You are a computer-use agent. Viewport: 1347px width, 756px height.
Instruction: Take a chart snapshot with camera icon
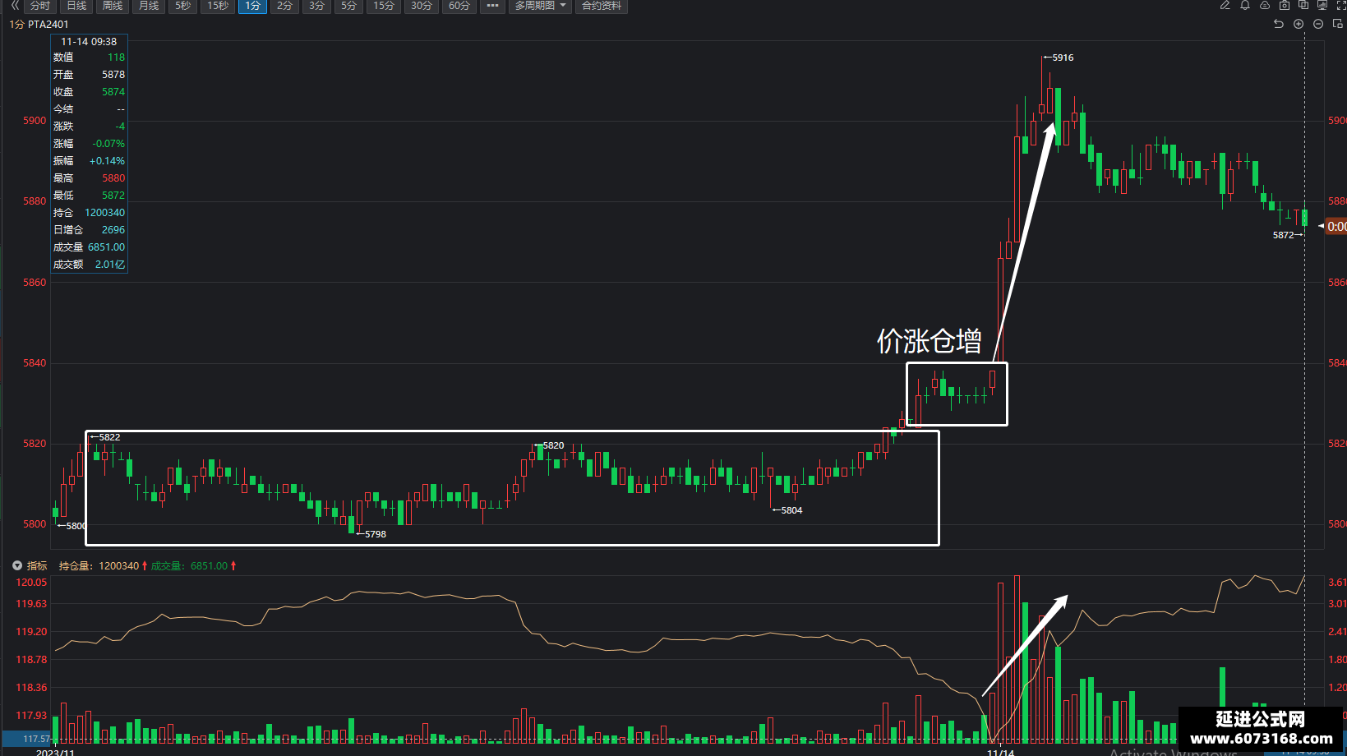point(1285,5)
